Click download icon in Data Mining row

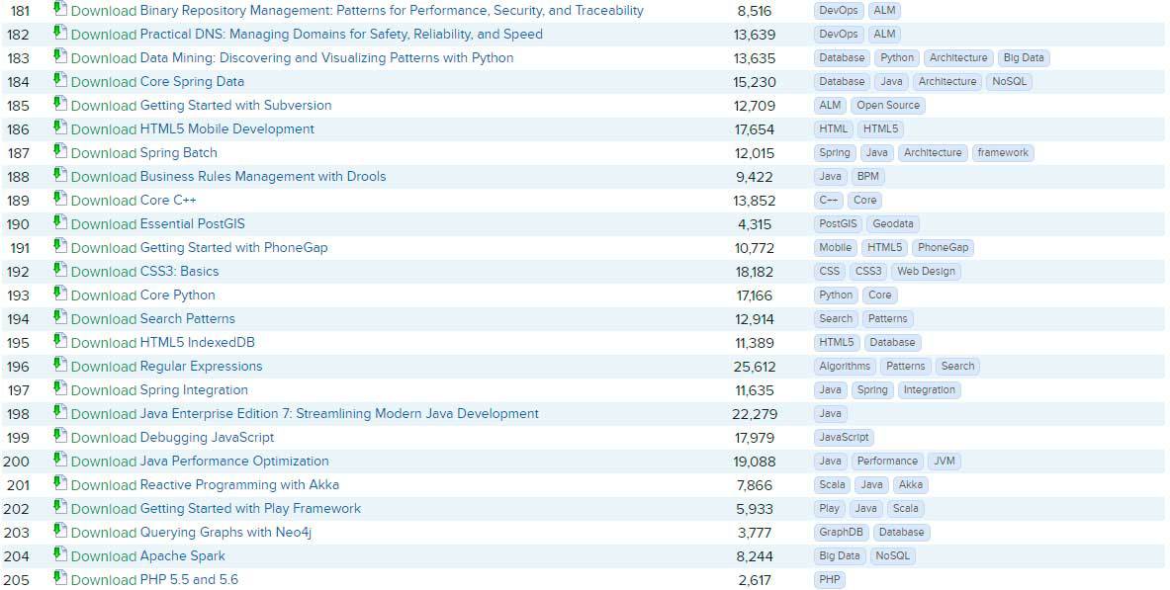tap(60, 56)
